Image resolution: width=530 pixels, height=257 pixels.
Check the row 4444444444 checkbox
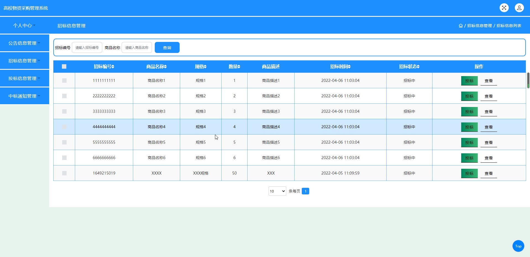coord(64,127)
